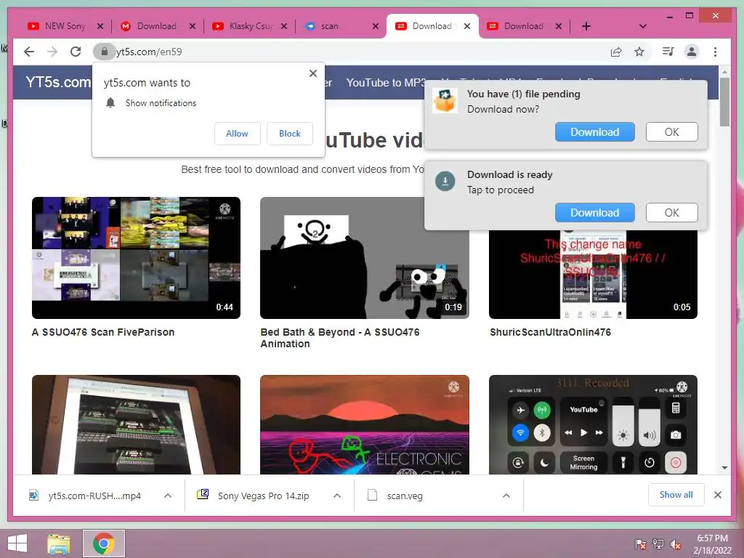Click the A SSUO476 Scan FiveParison title

(x=103, y=332)
